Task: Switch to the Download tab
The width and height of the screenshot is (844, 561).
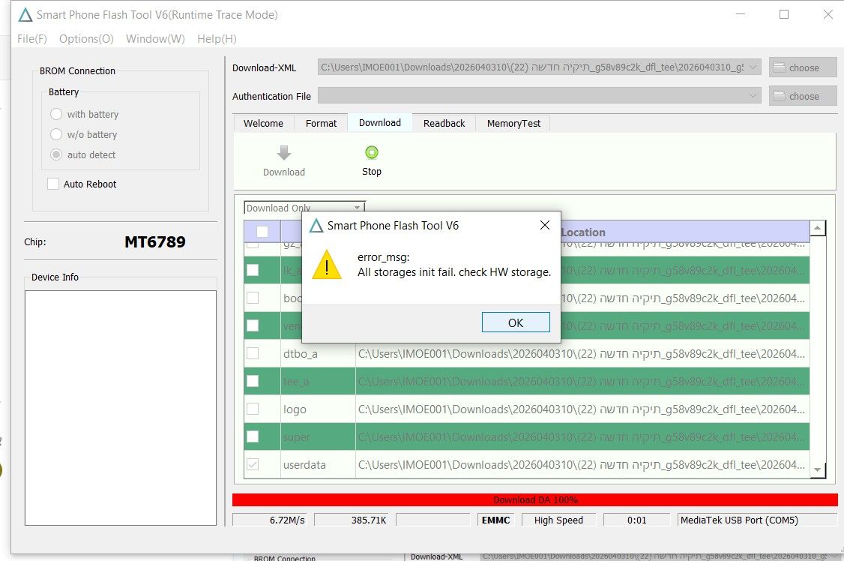Action: point(380,123)
